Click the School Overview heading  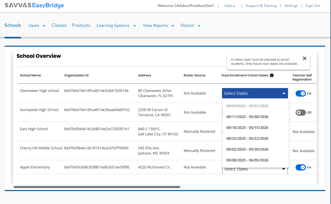tap(39, 56)
